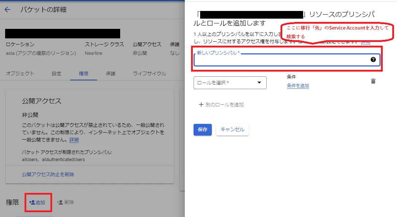The width and height of the screenshot is (397, 217).
Task: Open 詳細 link in the principal panel description
Action: click(365, 42)
